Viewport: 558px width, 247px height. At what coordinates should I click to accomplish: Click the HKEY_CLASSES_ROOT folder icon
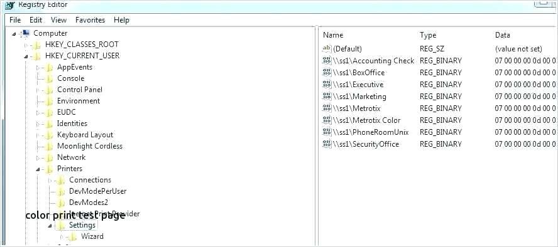coord(36,45)
